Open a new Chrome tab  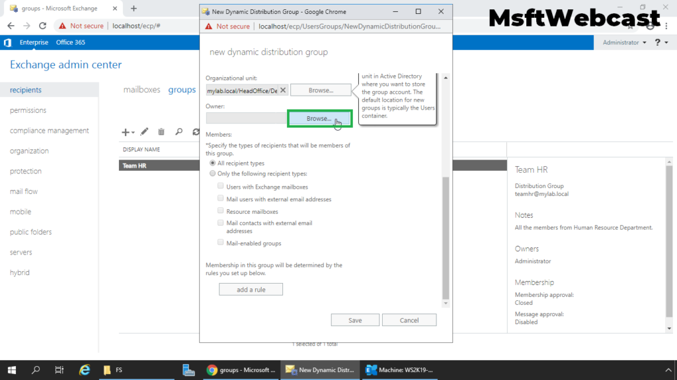click(x=134, y=8)
